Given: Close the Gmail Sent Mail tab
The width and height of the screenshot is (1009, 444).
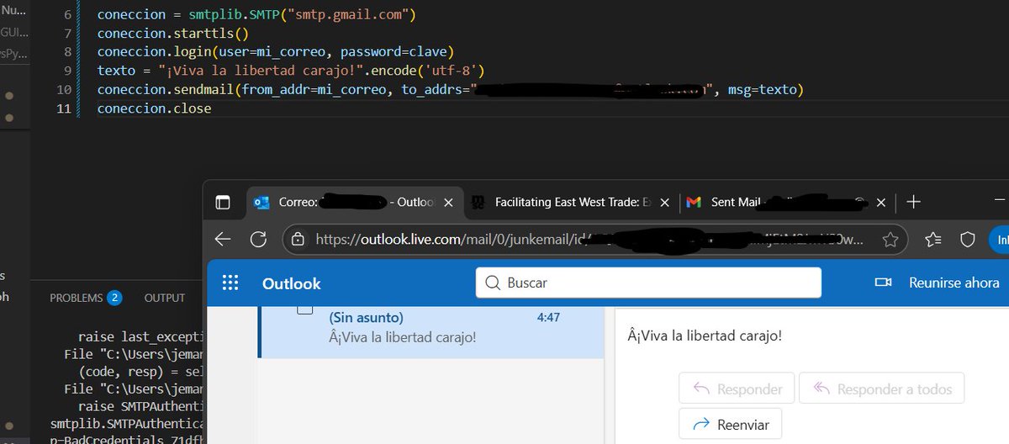Looking at the screenshot, I should click(x=881, y=203).
